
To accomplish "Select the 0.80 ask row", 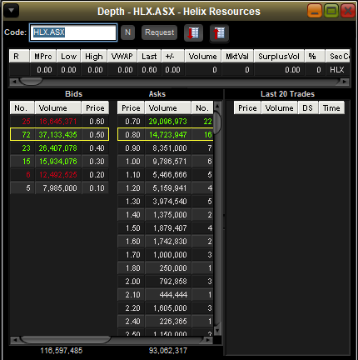I will (x=166, y=134).
